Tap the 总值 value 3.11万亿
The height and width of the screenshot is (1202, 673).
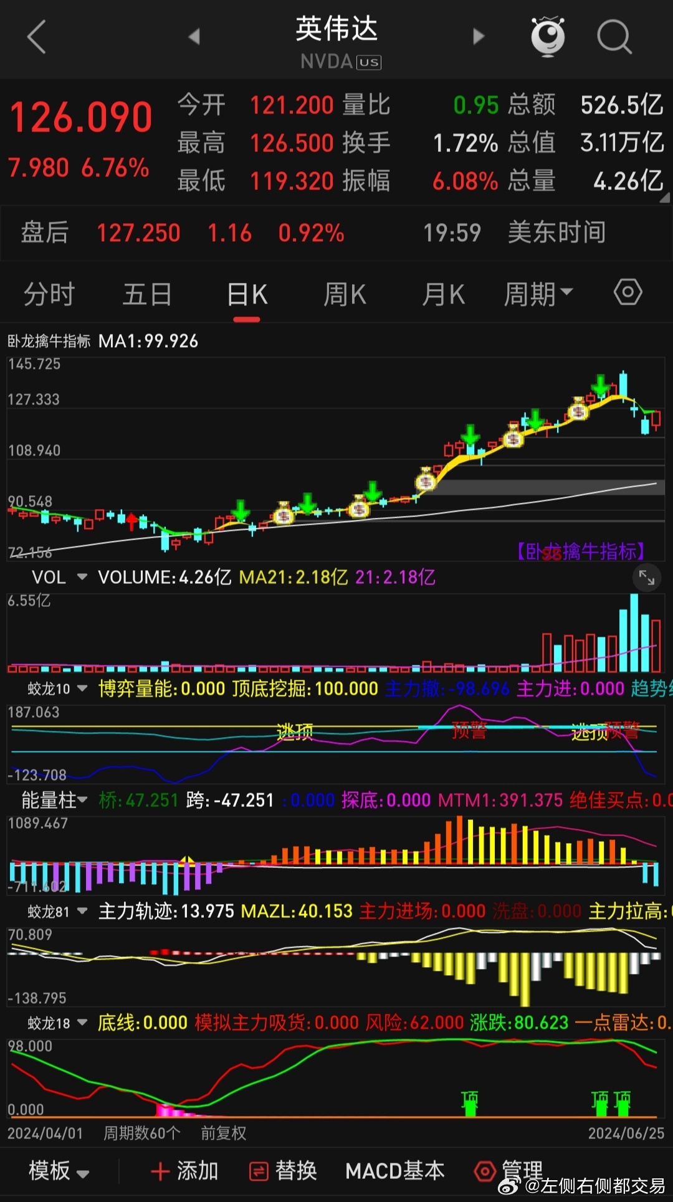point(622,143)
